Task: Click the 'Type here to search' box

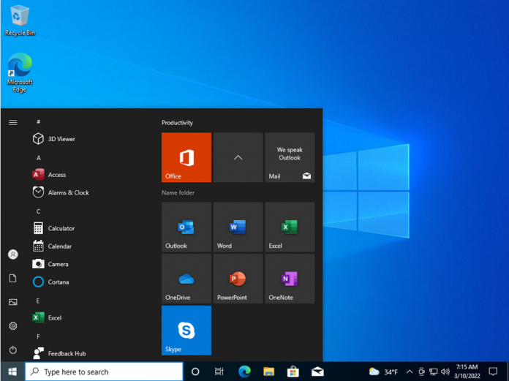Action: tap(104, 371)
